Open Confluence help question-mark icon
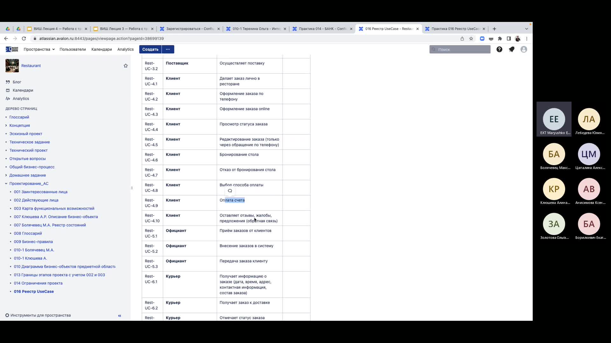This screenshot has width=611, height=343. 499,49
